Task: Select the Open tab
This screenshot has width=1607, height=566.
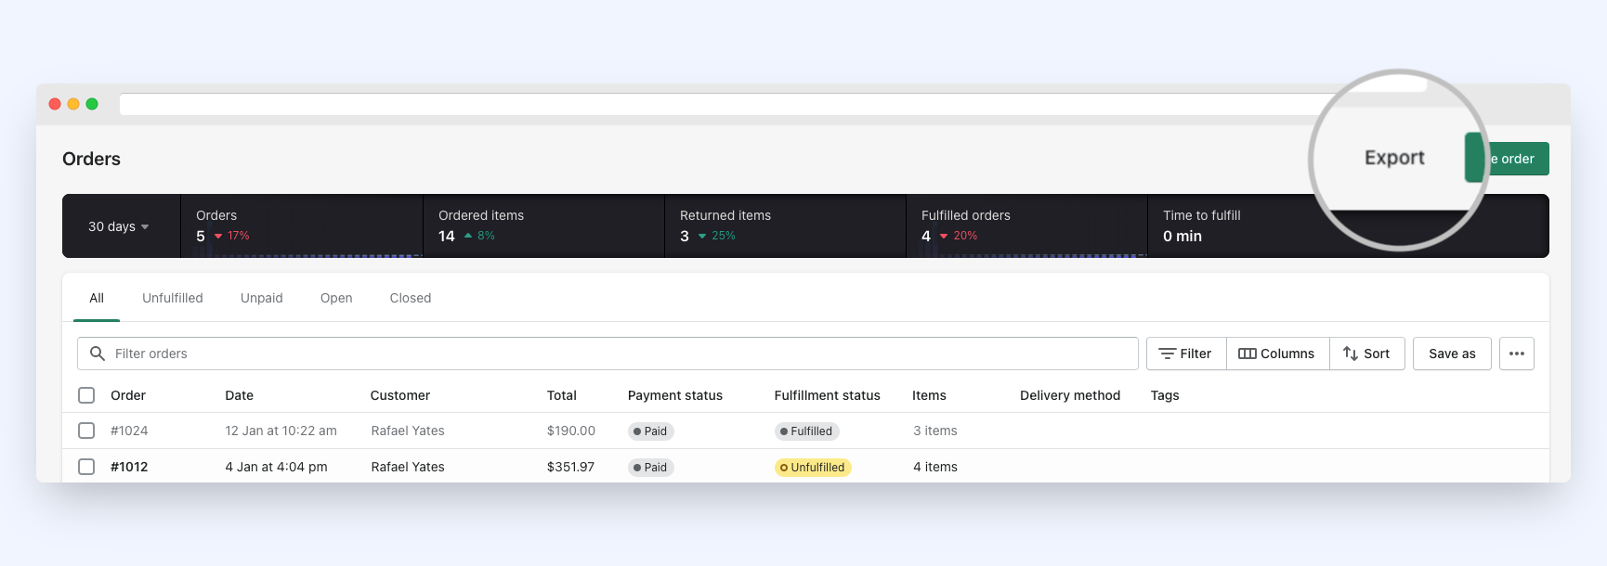Action: click(x=336, y=298)
